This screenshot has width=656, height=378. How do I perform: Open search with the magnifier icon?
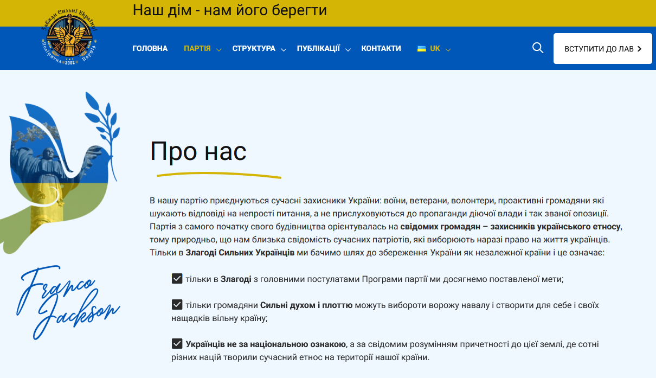click(x=538, y=48)
